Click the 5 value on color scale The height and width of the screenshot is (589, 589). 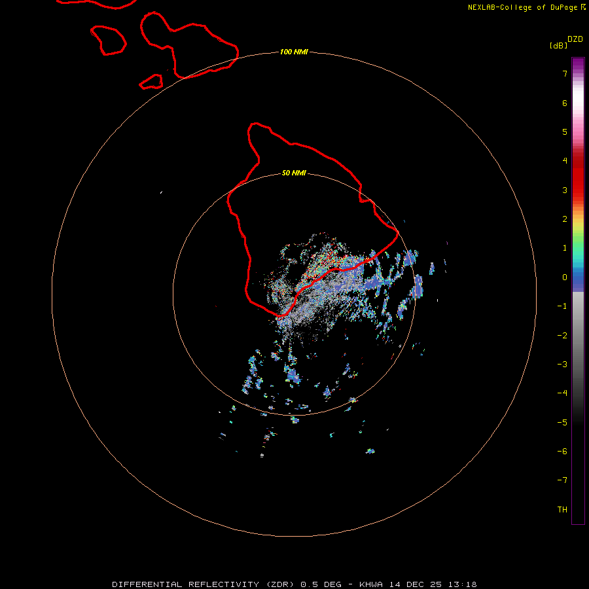click(565, 132)
